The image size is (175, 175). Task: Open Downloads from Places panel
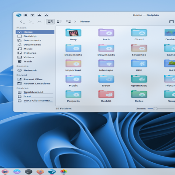[x=35, y=45]
